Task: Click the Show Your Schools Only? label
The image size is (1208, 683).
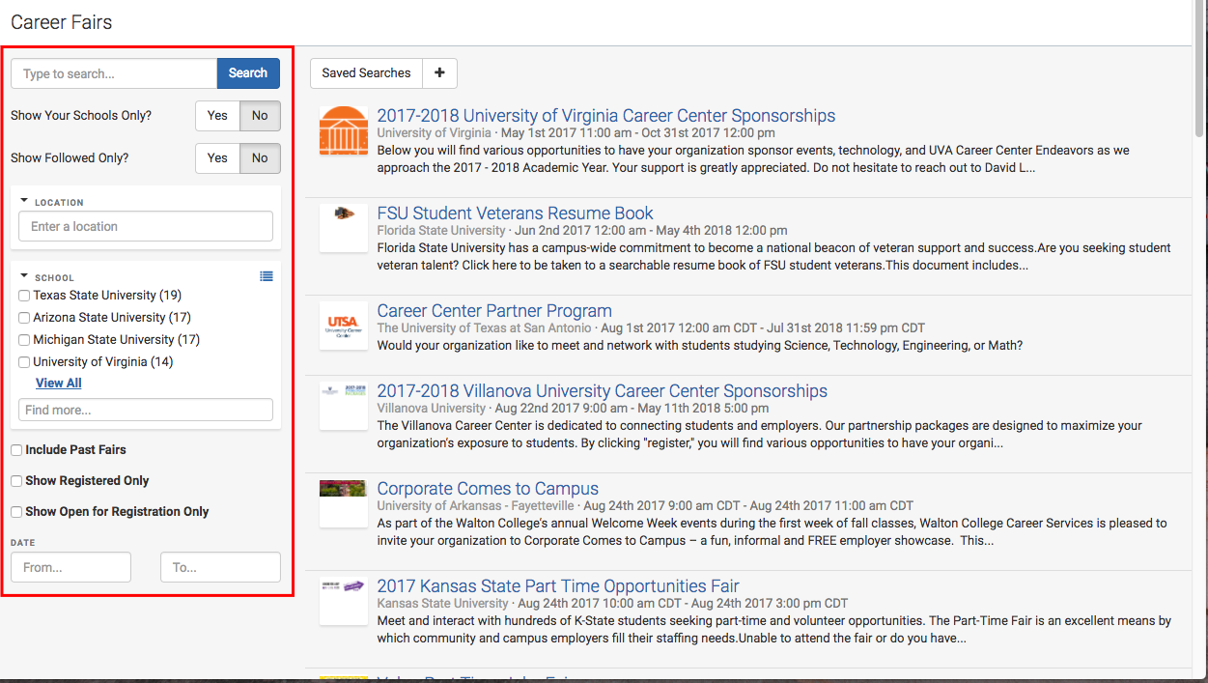Action: [81, 116]
